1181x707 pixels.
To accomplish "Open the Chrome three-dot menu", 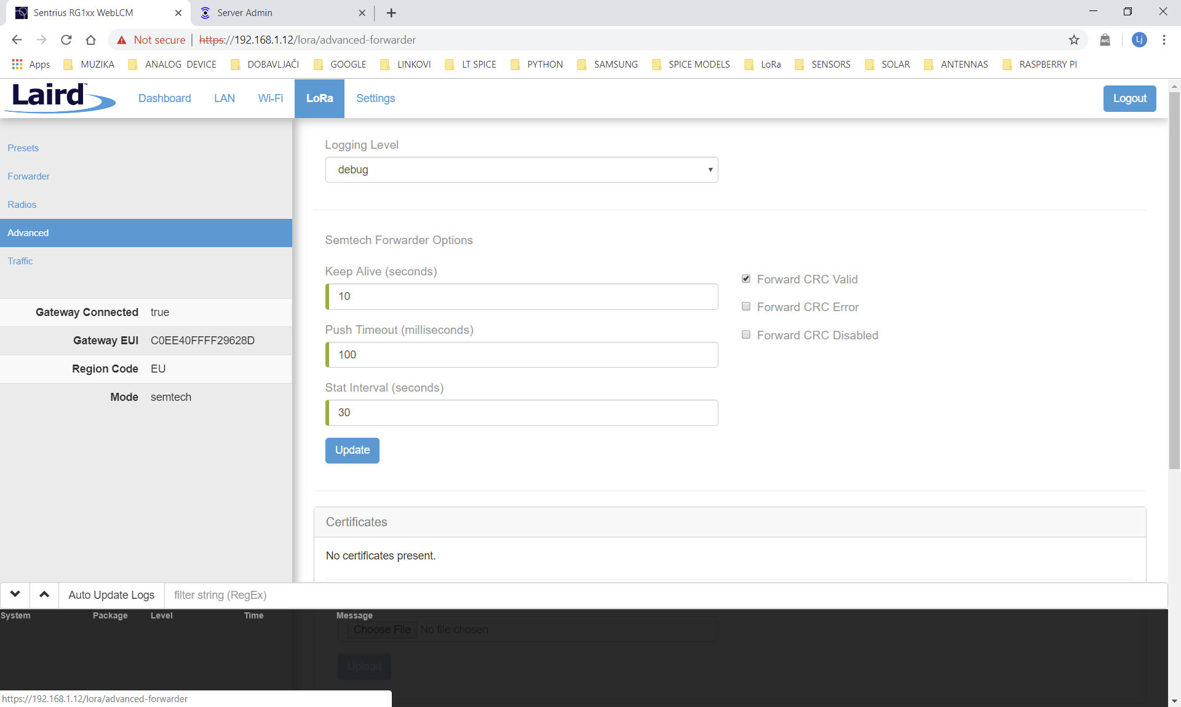I will point(1164,39).
